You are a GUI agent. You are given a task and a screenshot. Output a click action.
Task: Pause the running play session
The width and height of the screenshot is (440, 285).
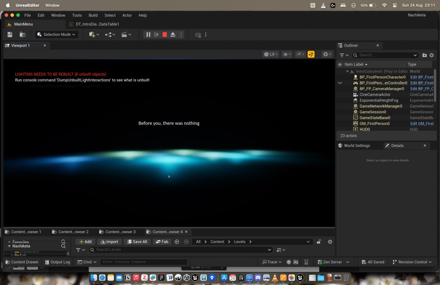(x=148, y=35)
